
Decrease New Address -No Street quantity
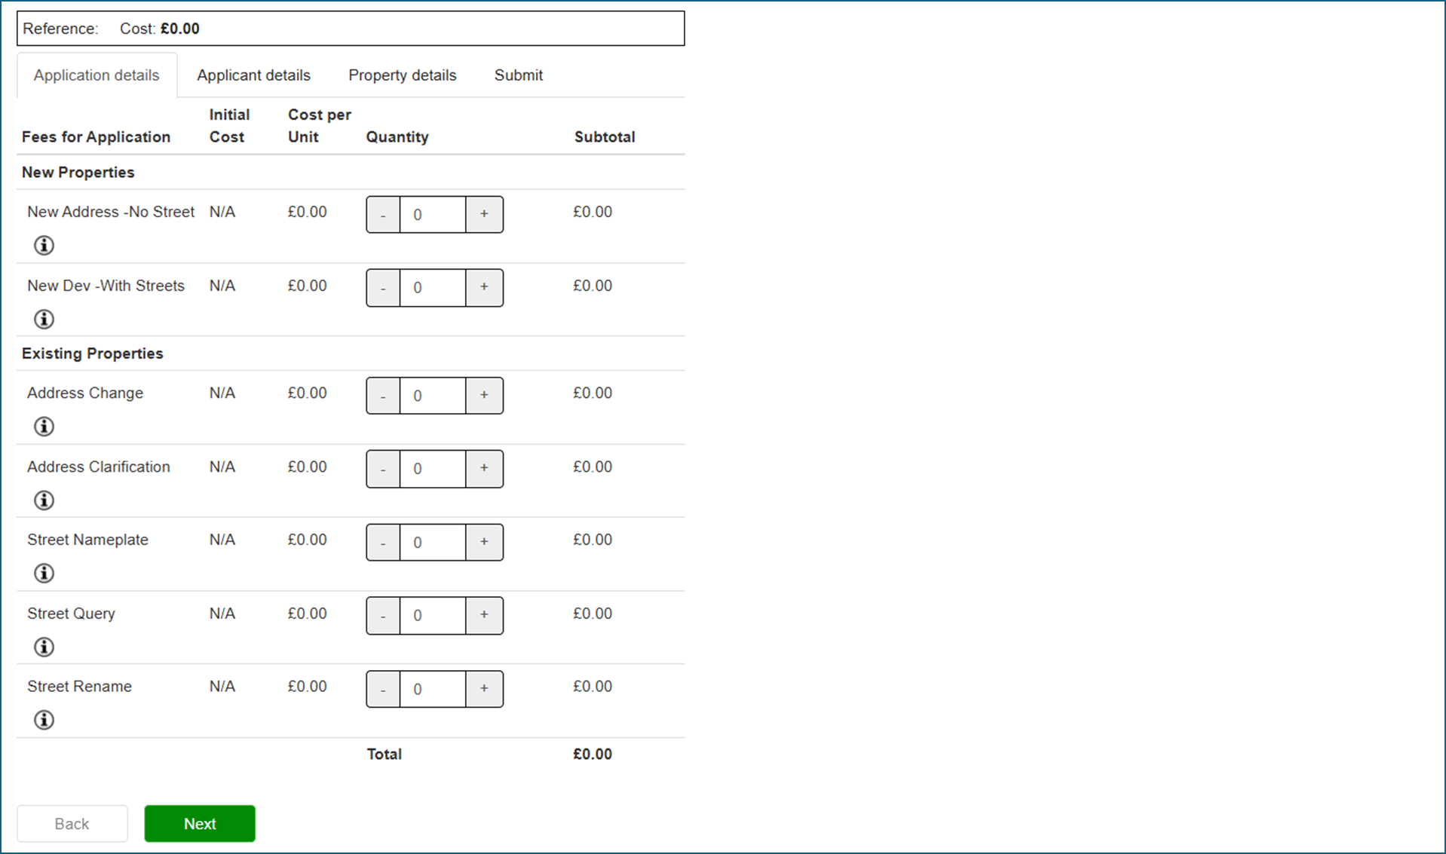click(x=383, y=215)
